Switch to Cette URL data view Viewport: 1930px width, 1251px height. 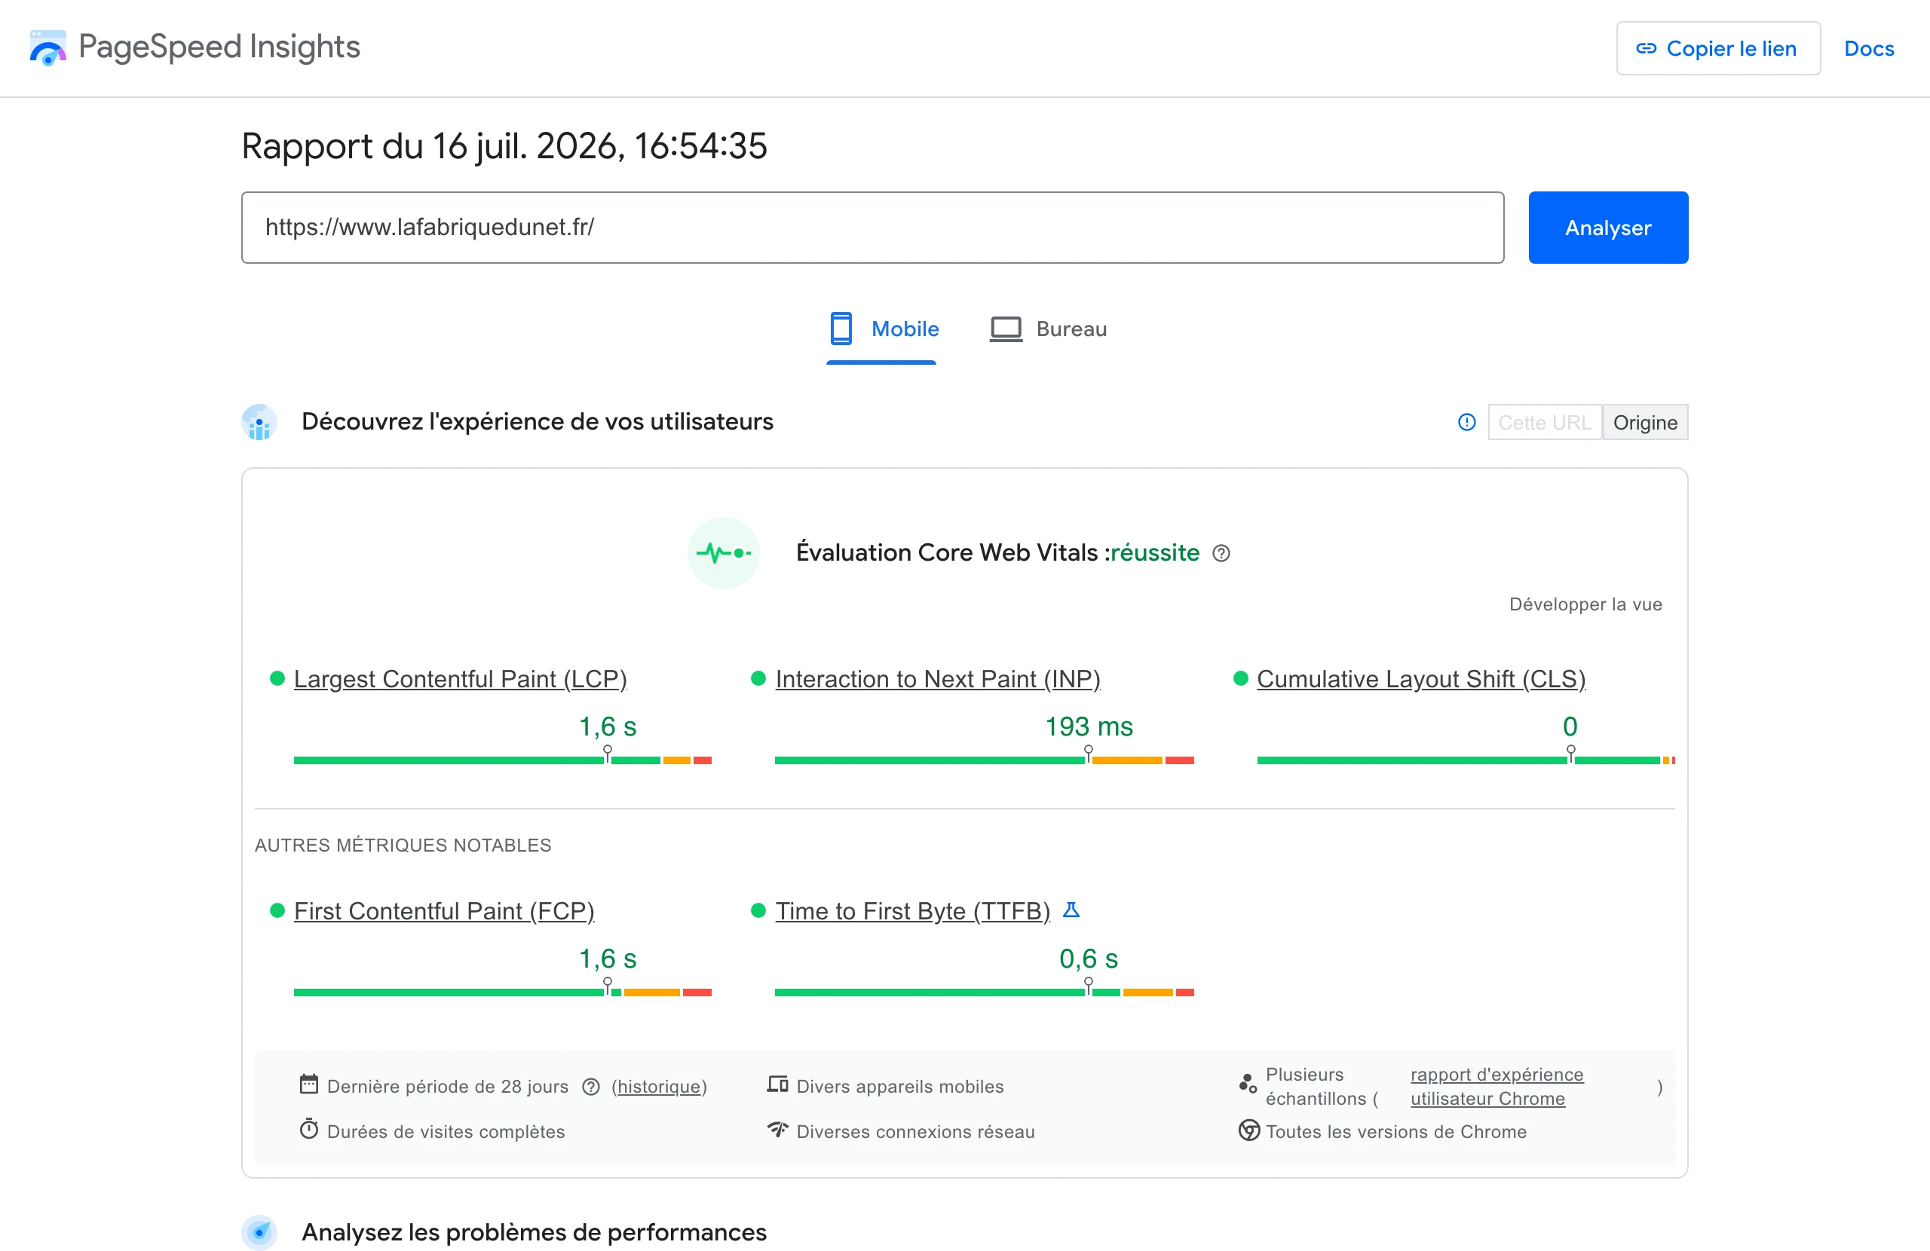(x=1544, y=423)
